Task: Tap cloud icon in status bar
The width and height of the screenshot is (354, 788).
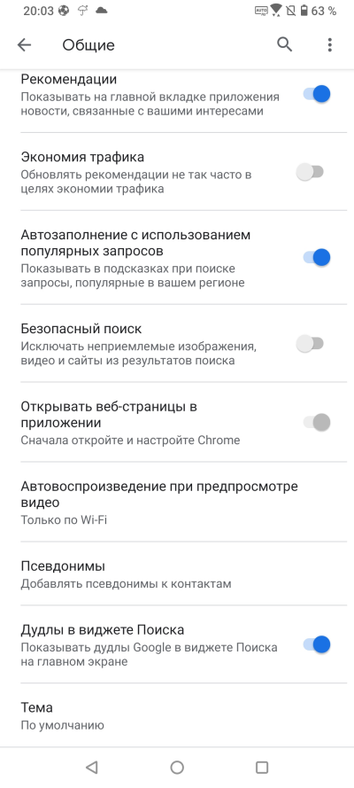Action: click(101, 10)
